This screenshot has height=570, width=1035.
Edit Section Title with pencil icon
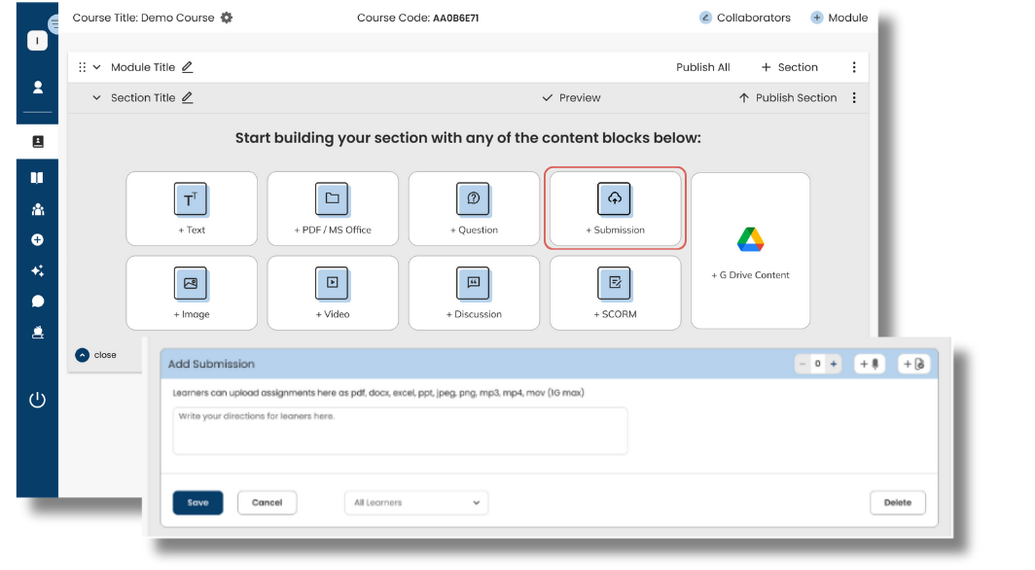[x=188, y=97]
